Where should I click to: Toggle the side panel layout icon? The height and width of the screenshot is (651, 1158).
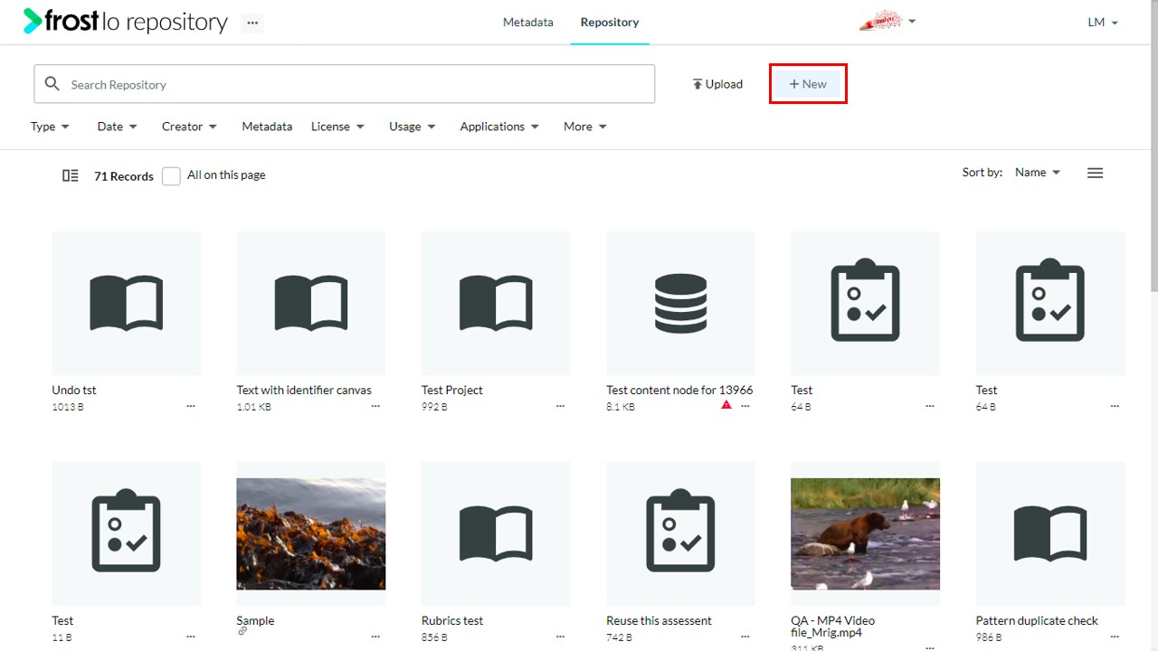click(x=71, y=175)
